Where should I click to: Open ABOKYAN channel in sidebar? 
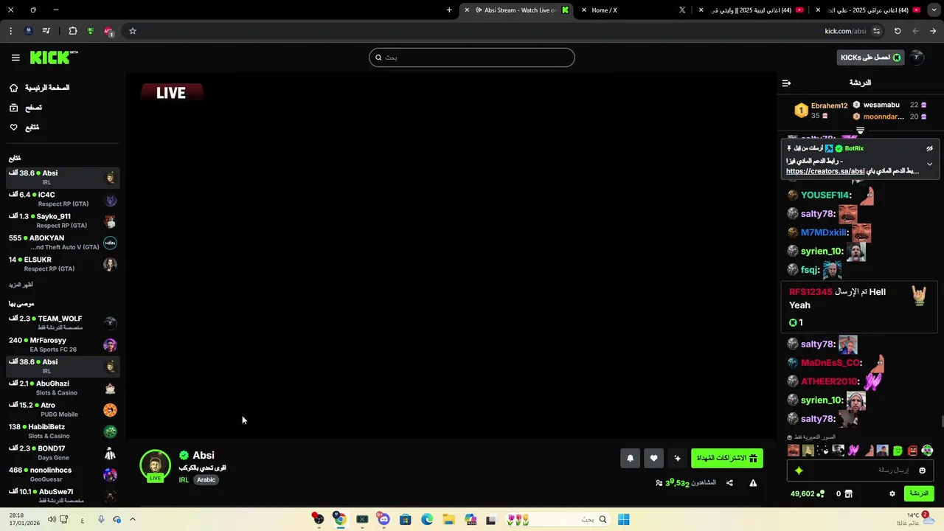[x=63, y=243]
